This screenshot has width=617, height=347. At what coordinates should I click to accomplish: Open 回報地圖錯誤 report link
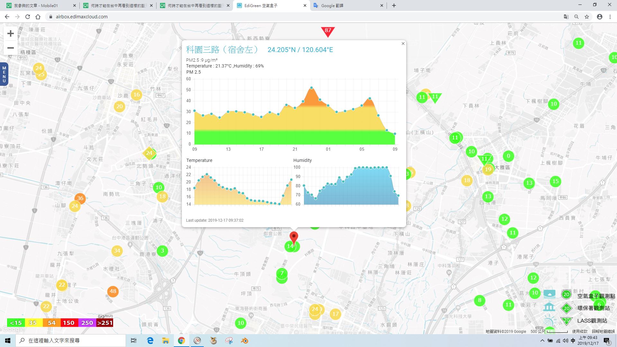(x=603, y=332)
